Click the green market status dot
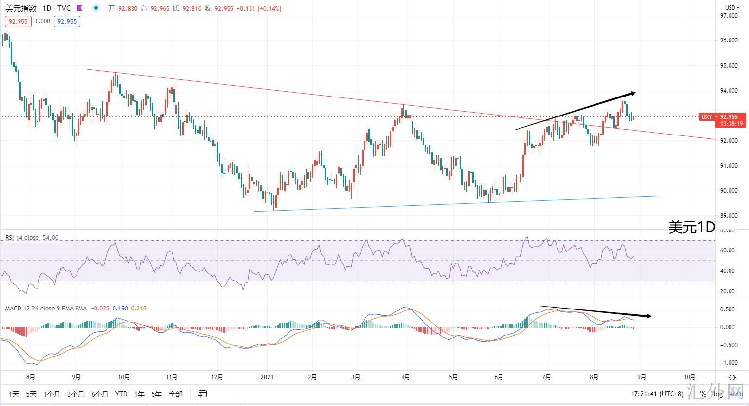Screen dimensions: 749x406 pyautogui.click(x=96, y=8)
